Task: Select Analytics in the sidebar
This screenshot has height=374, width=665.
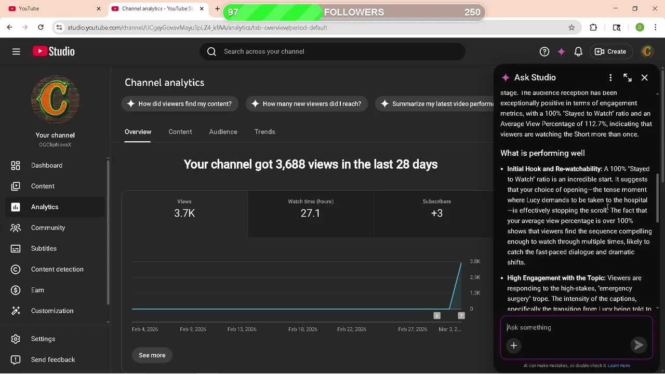Action: (x=55, y=207)
